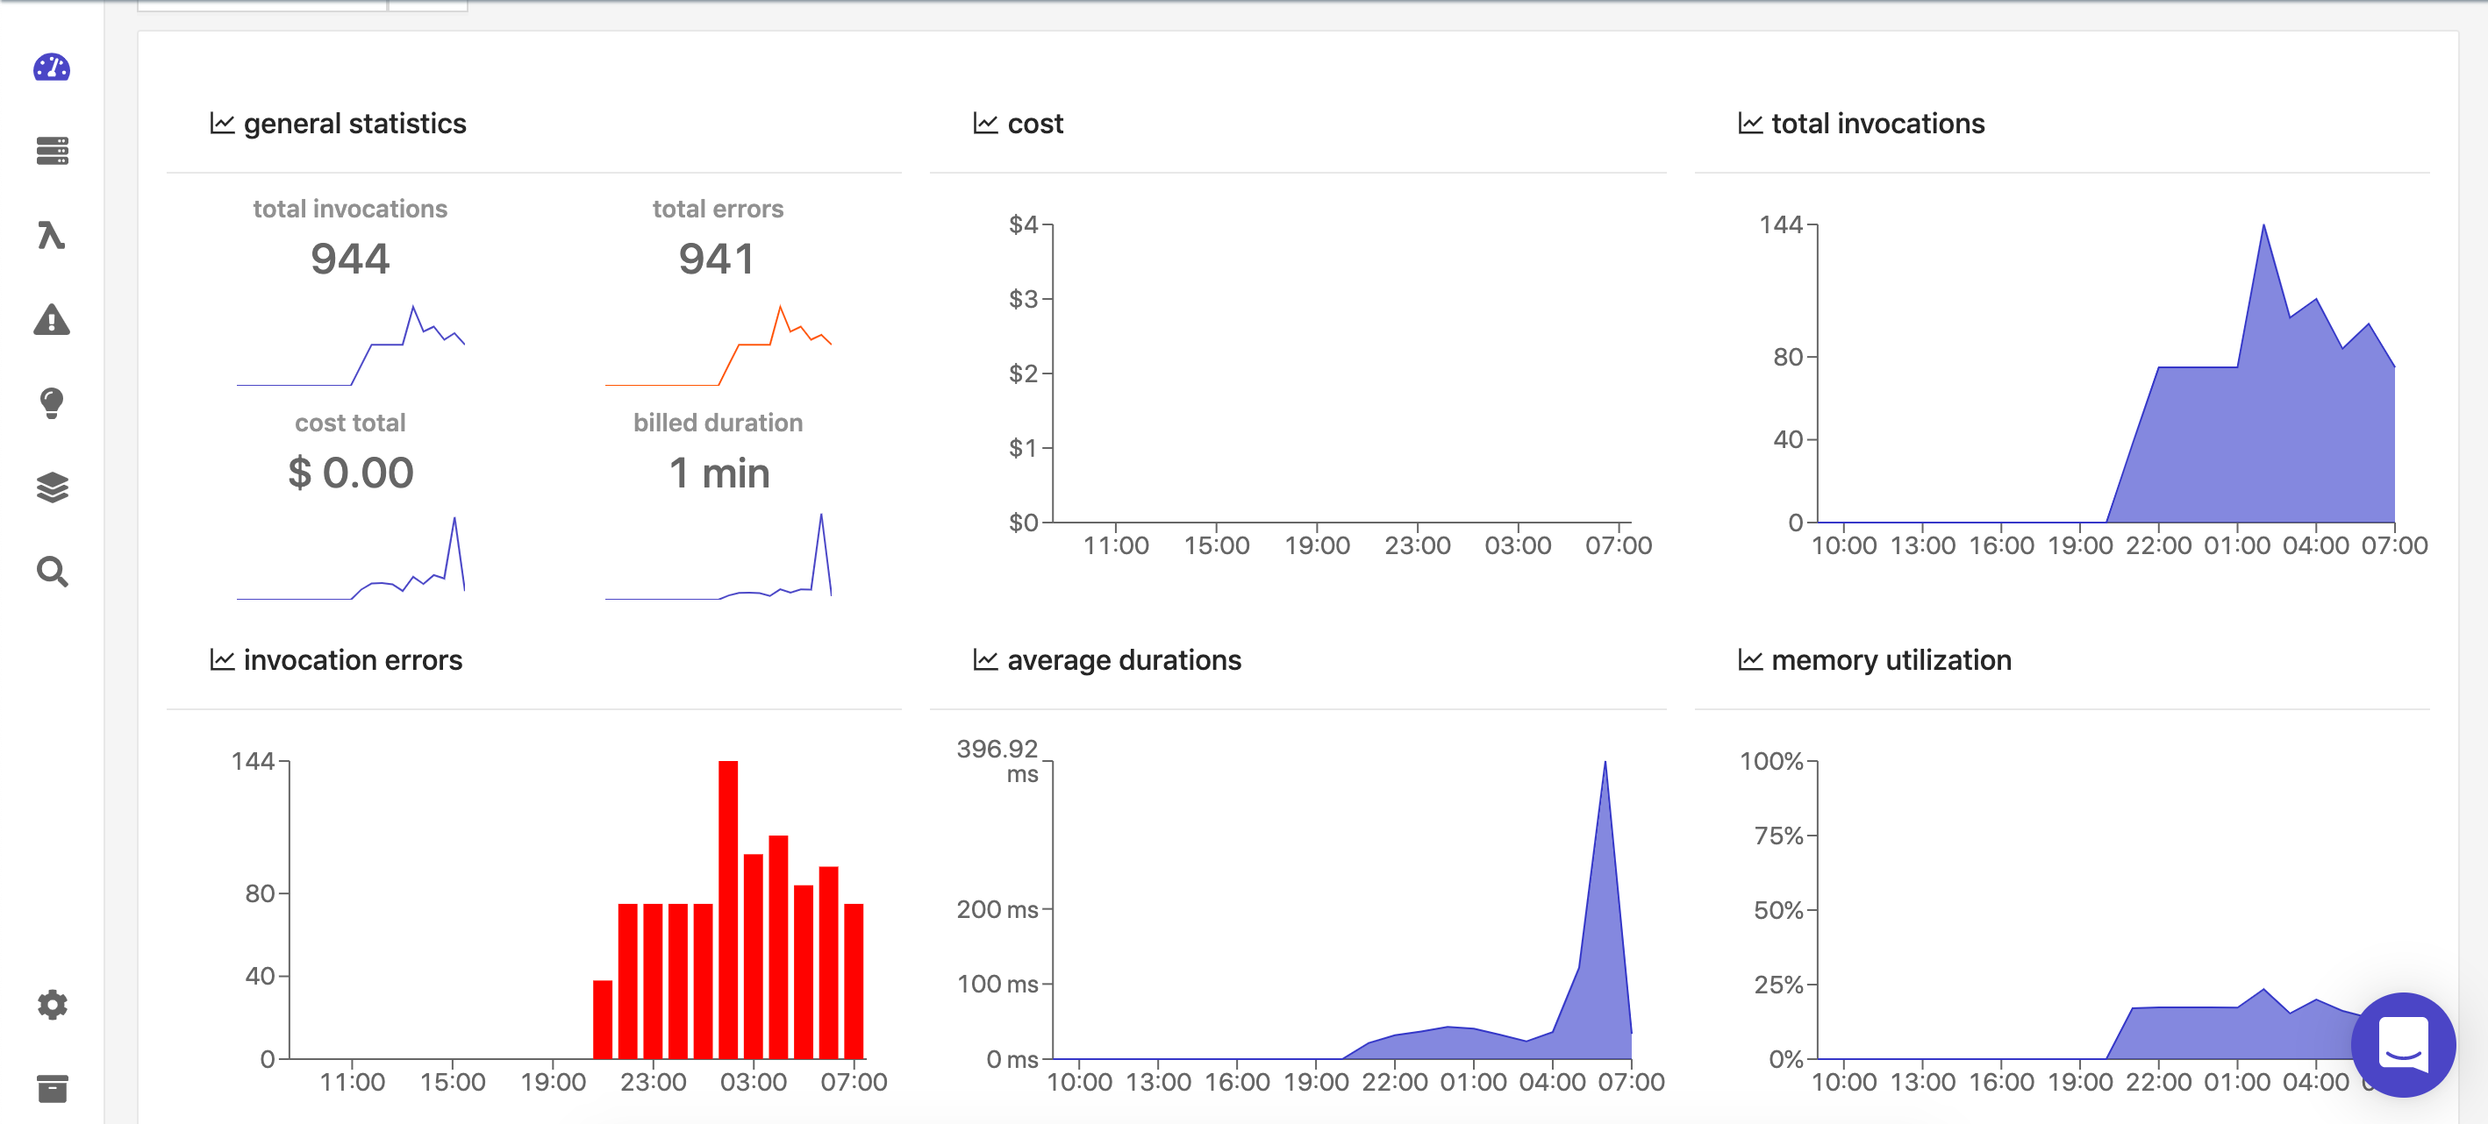The width and height of the screenshot is (2488, 1124).
Task: Open the inventory server icon in sidebar
Action: pyautogui.click(x=52, y=151)
